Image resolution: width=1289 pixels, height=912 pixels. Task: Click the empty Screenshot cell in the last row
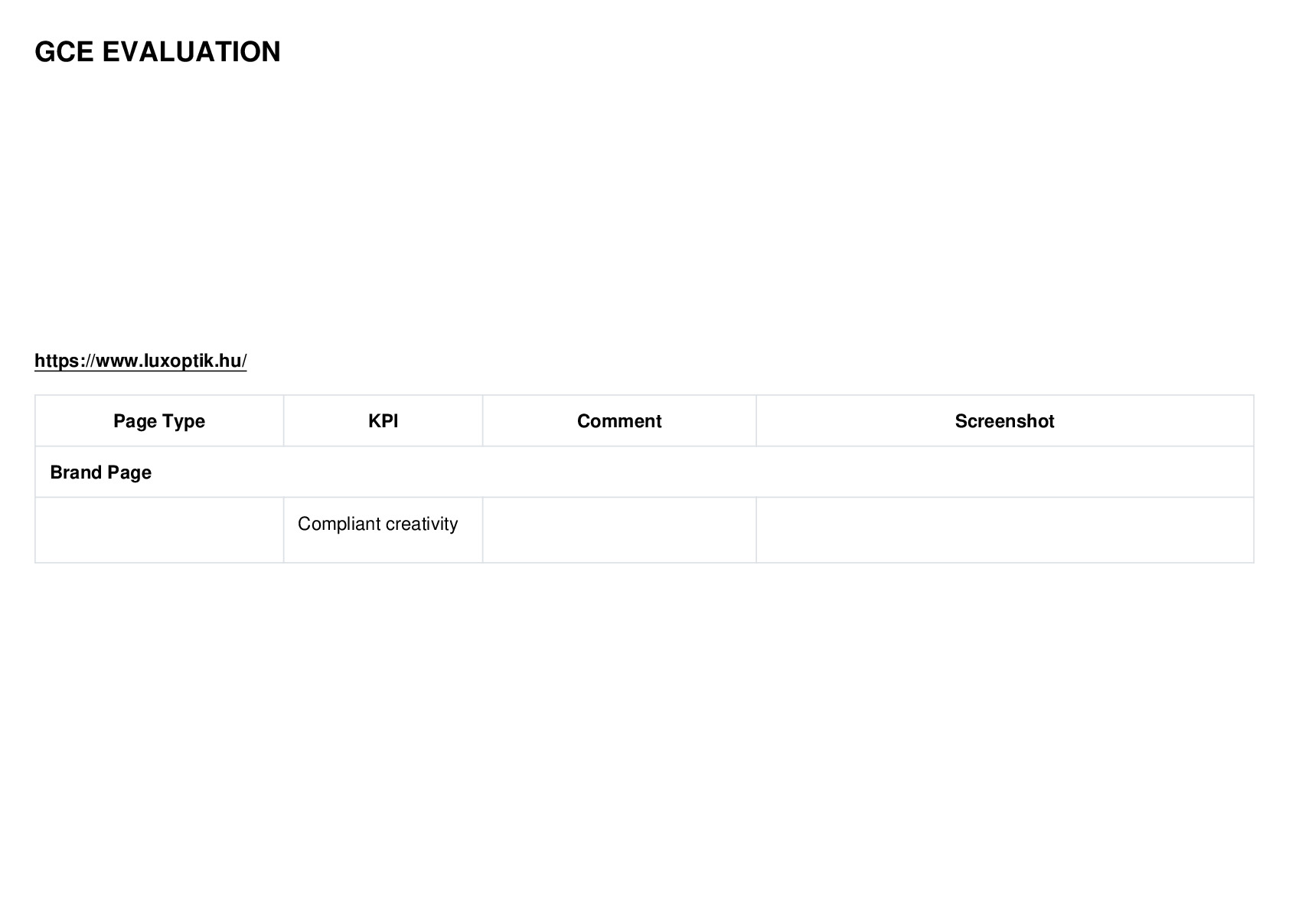pyautogui.click(x=1004, y=530)
